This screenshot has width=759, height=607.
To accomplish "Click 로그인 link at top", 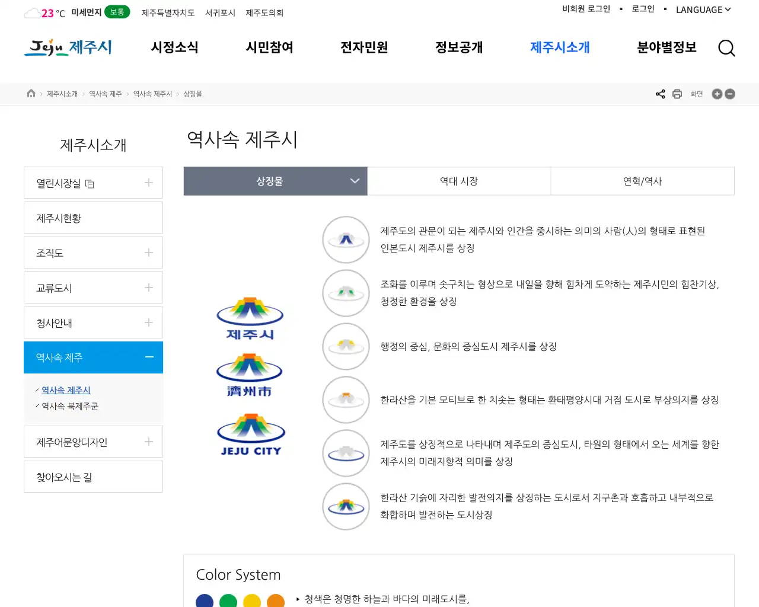I will pos(643,9).
